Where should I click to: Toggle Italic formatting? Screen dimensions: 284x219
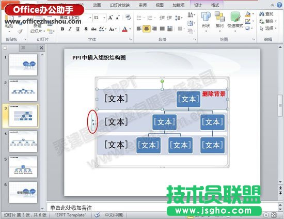[x=70, y=29]
